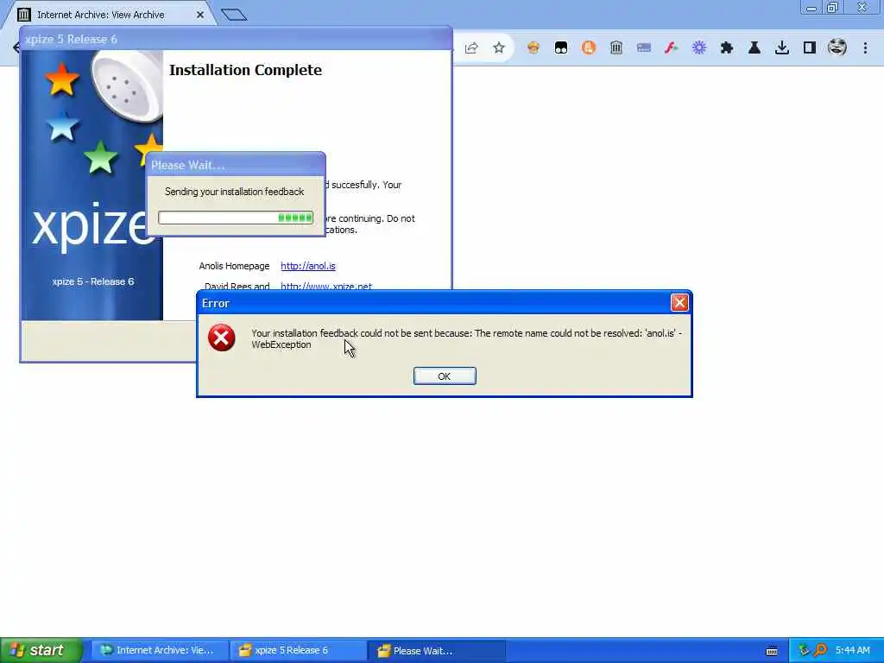Open the Windows XP Start menu
Viewport: 884px width, 663px height.
(x=41, y=650)
